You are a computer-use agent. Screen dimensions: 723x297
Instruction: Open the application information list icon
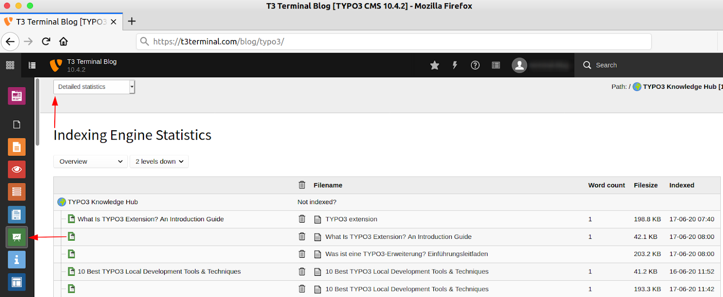pos(496,65)
